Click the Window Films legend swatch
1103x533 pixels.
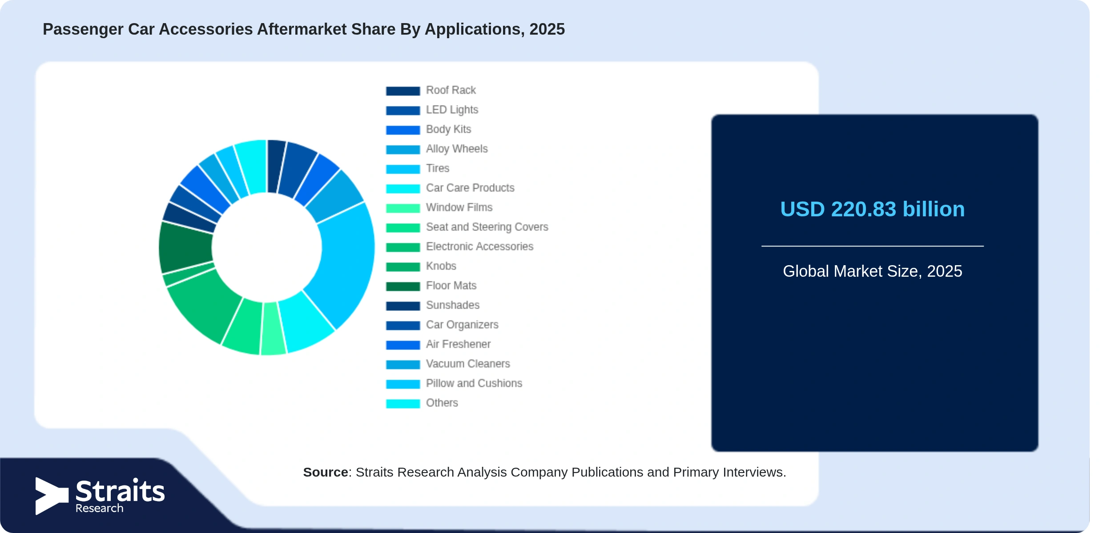tap(403, 208)
